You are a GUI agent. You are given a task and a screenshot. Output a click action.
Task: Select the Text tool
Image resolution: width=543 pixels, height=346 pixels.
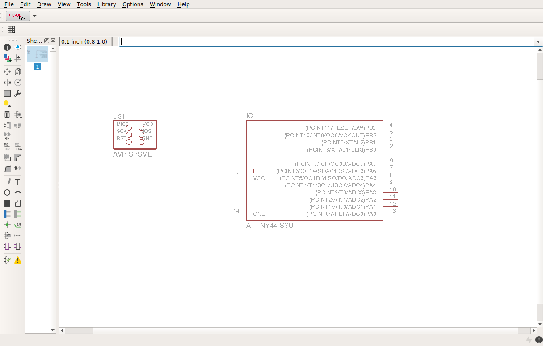pyautogui.click(x=18, y=182)
